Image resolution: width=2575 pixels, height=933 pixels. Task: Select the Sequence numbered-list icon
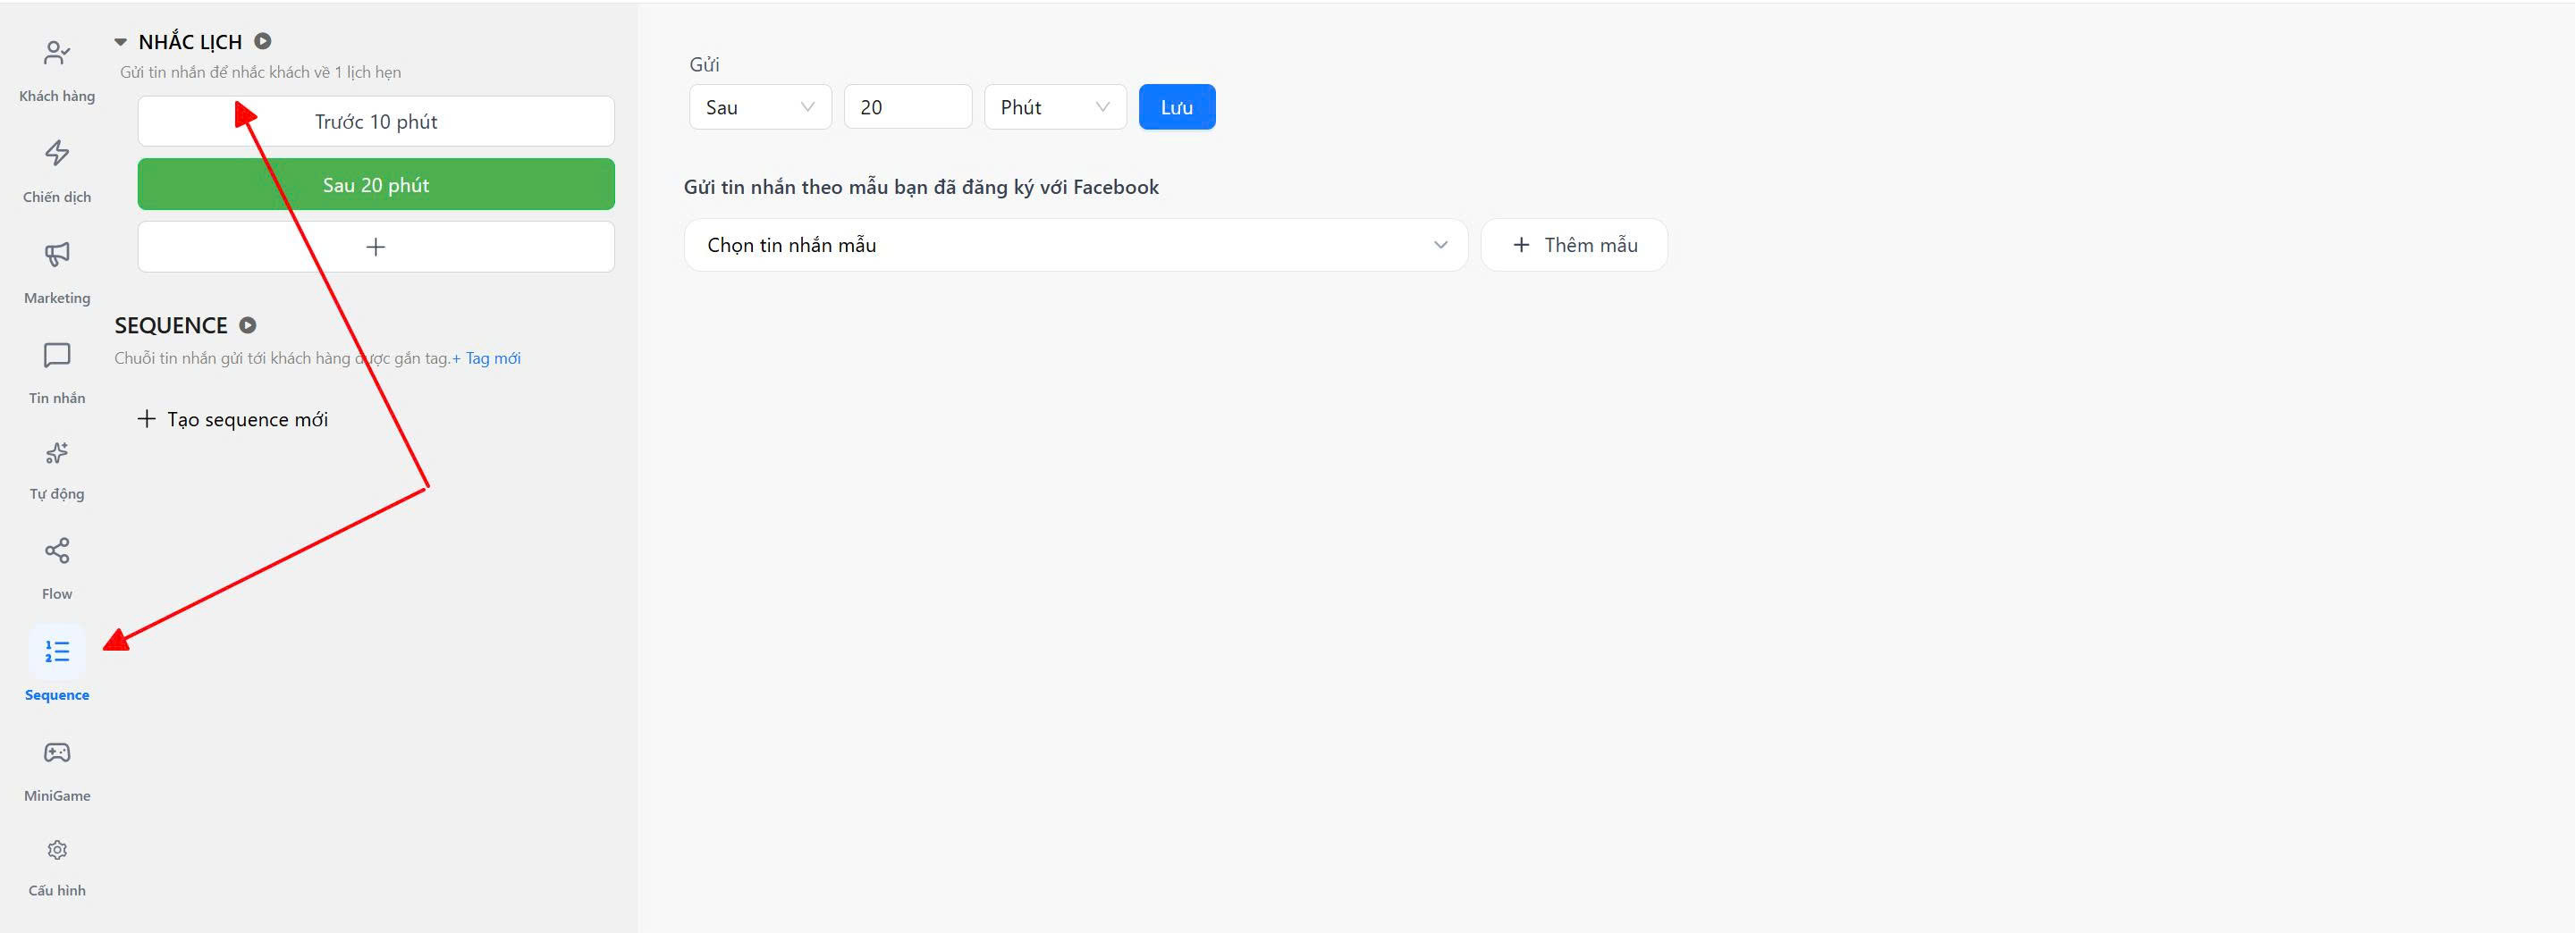(x=57, y=651)
